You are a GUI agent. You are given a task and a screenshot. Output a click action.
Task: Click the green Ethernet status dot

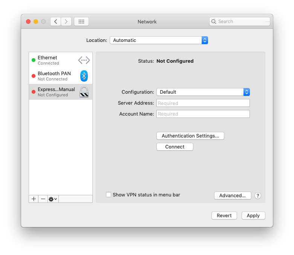pos(34,60)
